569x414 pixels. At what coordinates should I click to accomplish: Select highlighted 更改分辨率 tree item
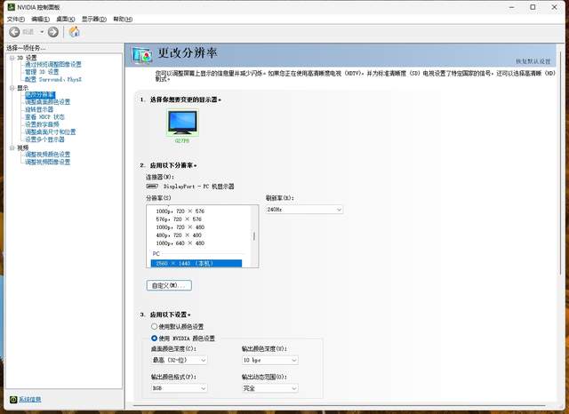point(40,95)
